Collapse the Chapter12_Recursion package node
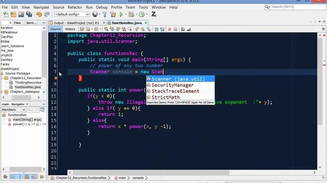Image resolution: width=327 pixels, height=183 pixels. 2,78
